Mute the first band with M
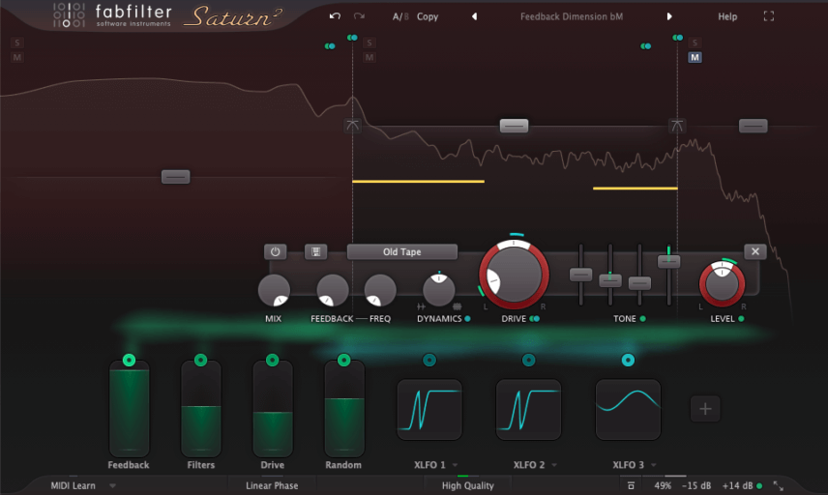 16,57
